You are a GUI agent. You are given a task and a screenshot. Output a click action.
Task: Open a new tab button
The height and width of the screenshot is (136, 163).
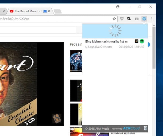point(58,11)
